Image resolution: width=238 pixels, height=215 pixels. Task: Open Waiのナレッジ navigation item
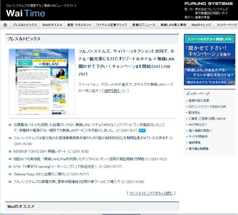[201, 25]
